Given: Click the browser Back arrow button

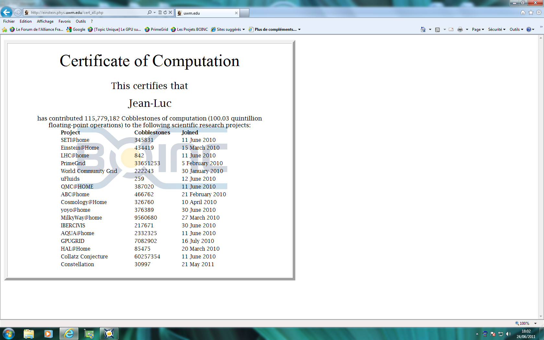Looking at the screenshot, I should [x=6, y=12].
